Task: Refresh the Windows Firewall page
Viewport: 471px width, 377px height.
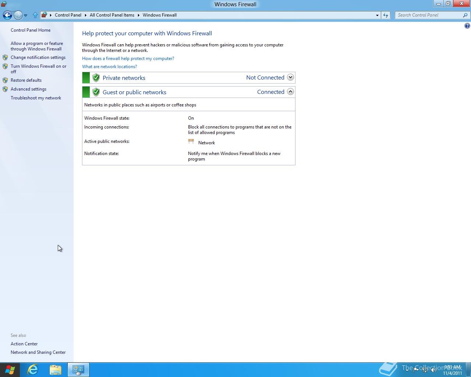Action: 386,15
